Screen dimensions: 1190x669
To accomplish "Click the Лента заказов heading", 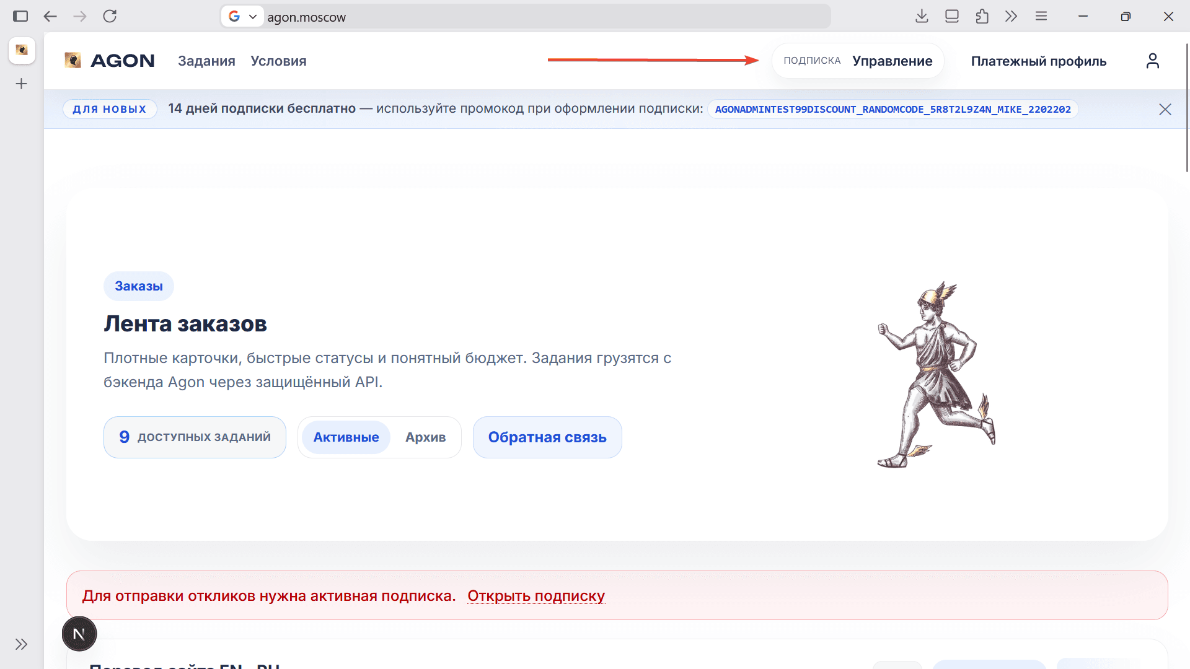I will pos(185,324).
